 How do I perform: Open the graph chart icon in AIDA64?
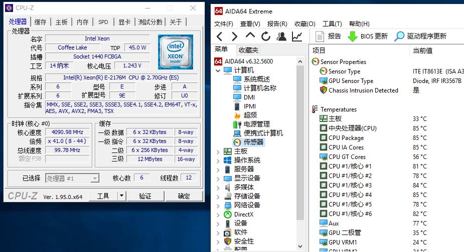point(297,36)
